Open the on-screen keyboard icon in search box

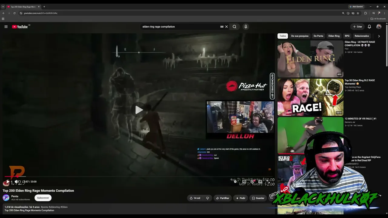coord(222,27)
